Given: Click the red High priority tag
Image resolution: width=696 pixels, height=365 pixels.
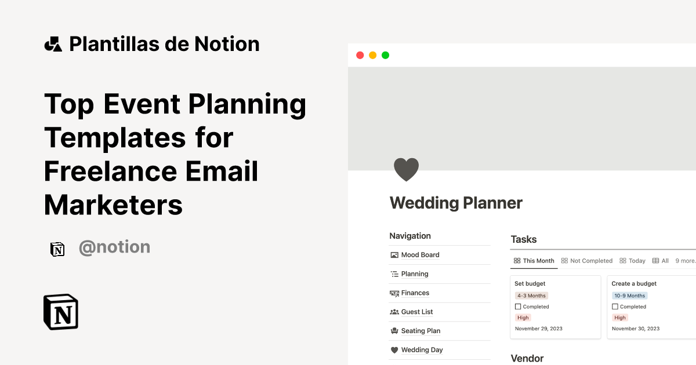Looking at the screenshot, I should (x=523, y=317).
